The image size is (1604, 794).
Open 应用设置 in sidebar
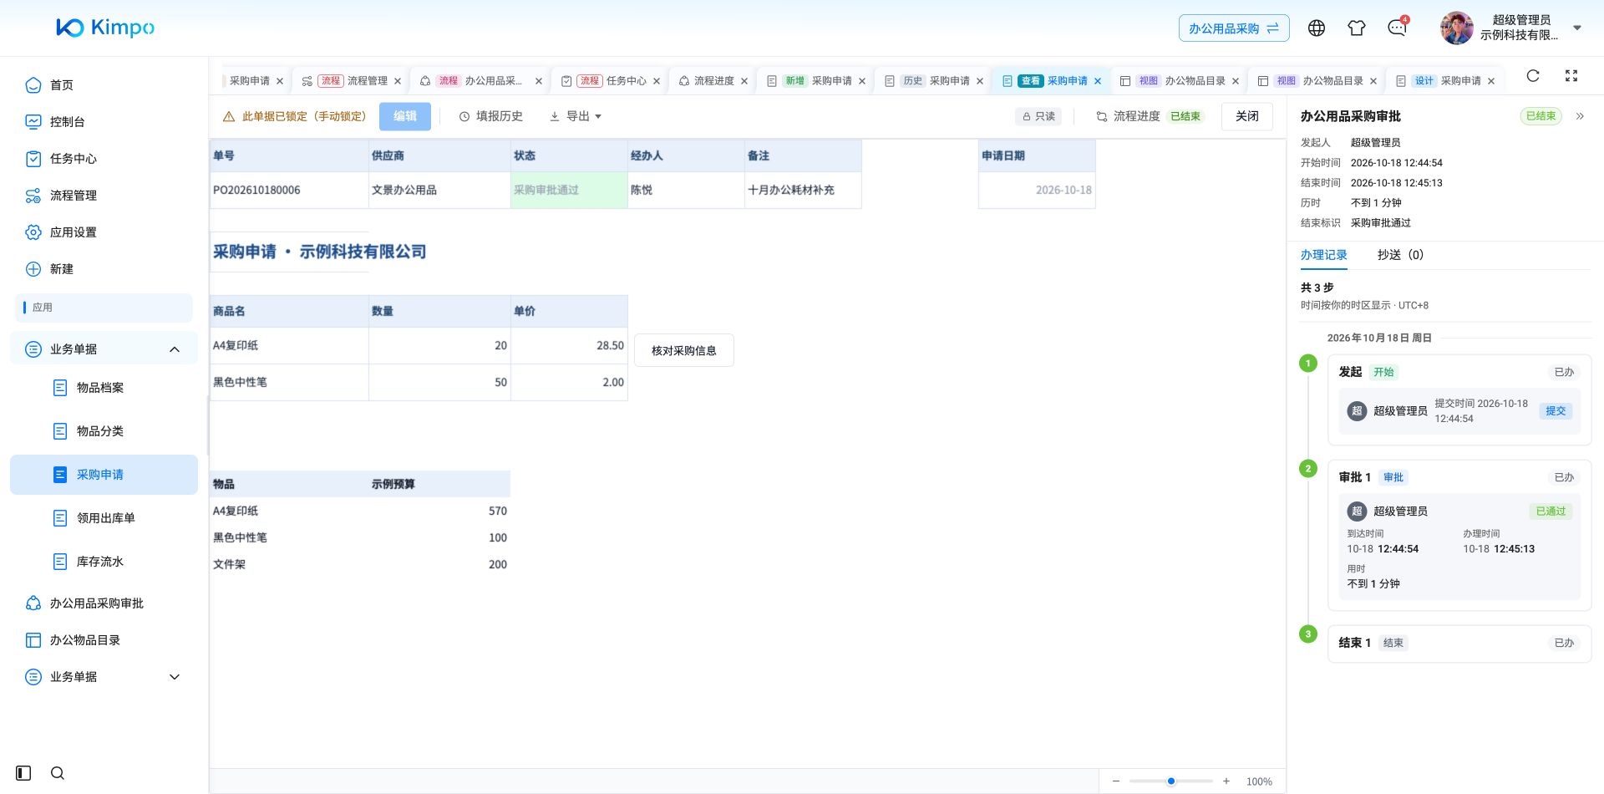tap(104, 232)
